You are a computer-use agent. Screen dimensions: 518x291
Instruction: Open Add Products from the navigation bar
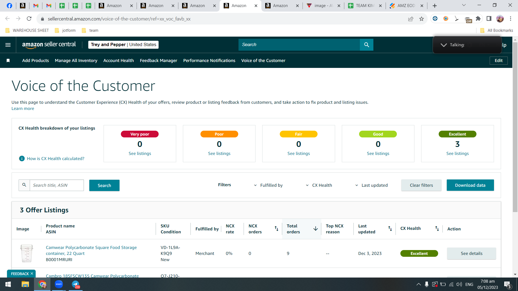(36, 61)
